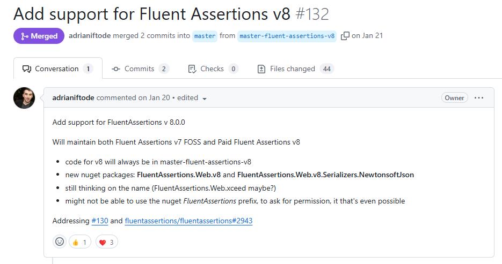
Task: Click the comment's Jan 20 timestamp
Action: (159, 98)
